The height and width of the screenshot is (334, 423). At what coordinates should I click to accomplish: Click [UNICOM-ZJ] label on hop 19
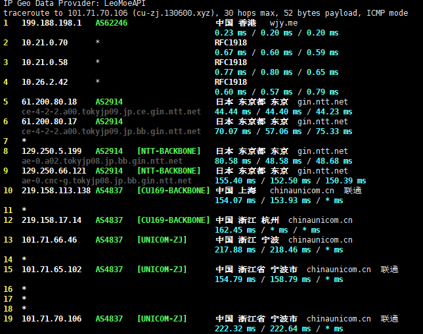162,319
